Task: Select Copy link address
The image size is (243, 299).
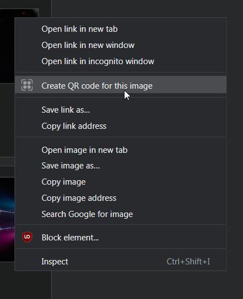Action: [x=74, y=126]
